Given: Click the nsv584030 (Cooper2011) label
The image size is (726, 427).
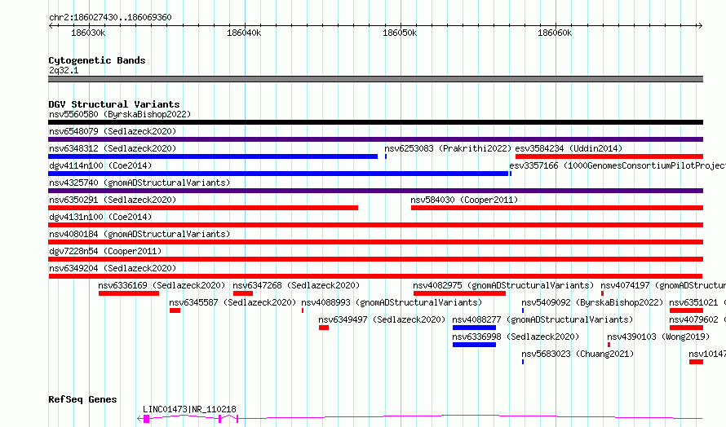Looking at the screenshot, I should click(x=464, y=200).
